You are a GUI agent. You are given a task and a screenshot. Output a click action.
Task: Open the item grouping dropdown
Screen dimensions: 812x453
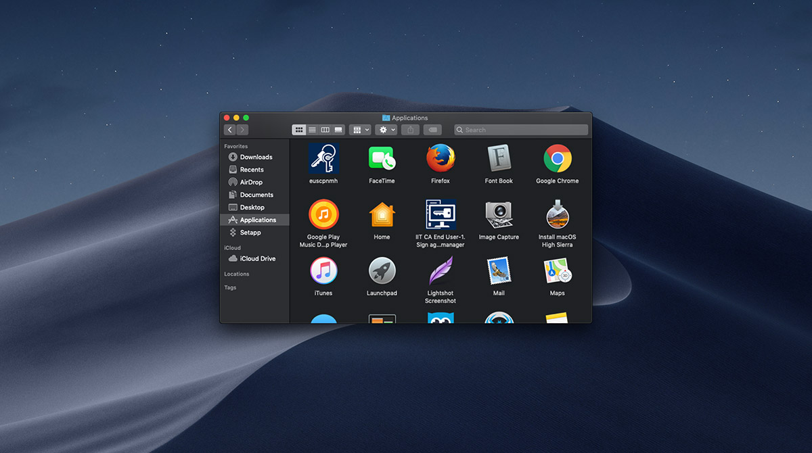[359, 129]
